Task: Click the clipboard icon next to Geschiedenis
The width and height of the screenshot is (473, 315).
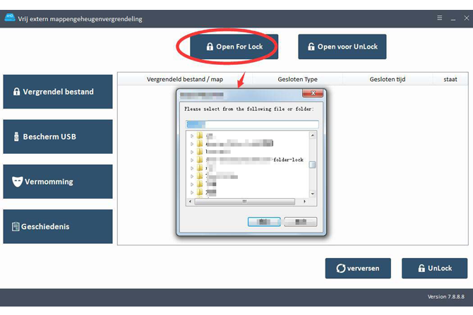Action: [x=15, y=227]
